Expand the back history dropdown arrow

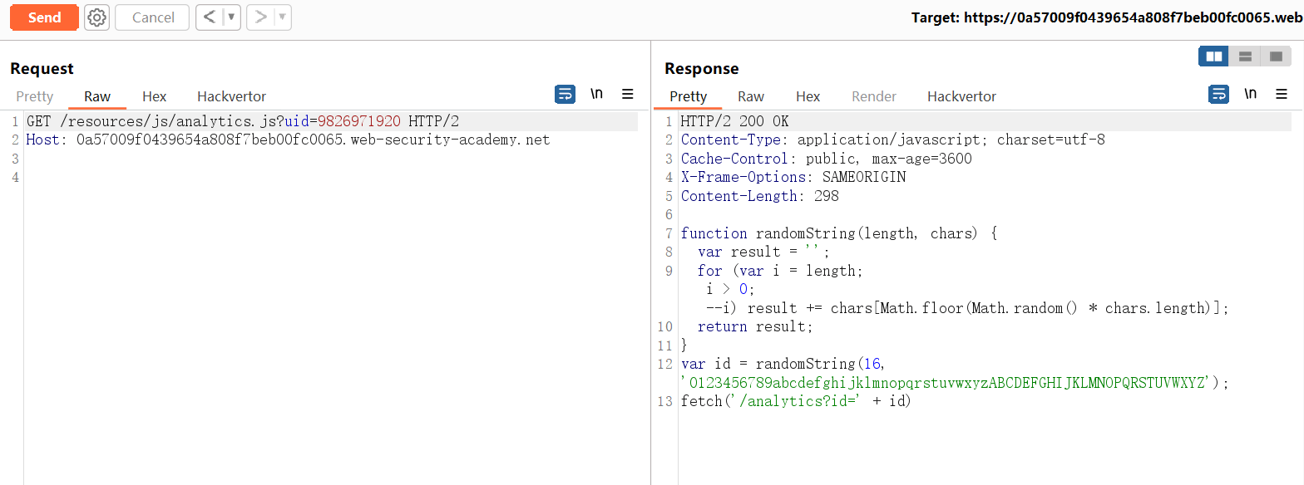point(231,17)
